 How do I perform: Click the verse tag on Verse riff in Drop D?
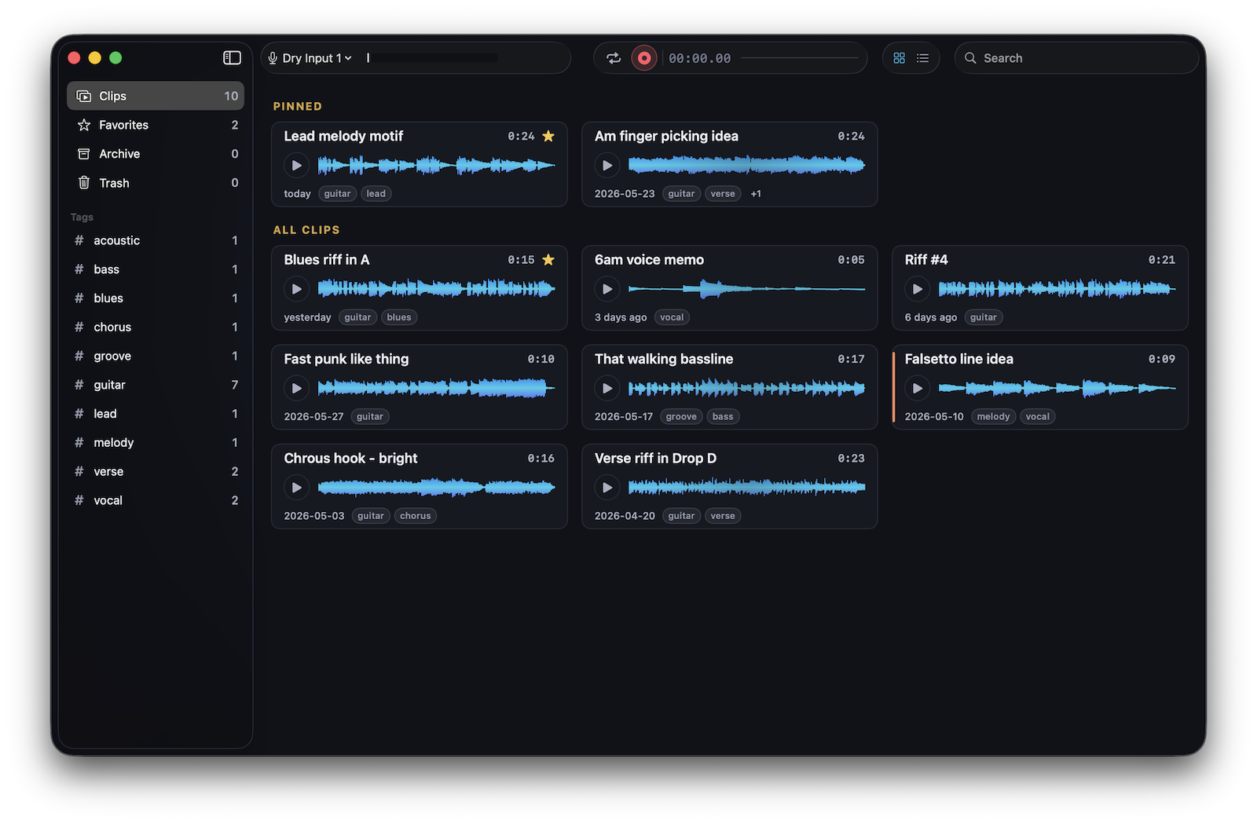[723, 516]
